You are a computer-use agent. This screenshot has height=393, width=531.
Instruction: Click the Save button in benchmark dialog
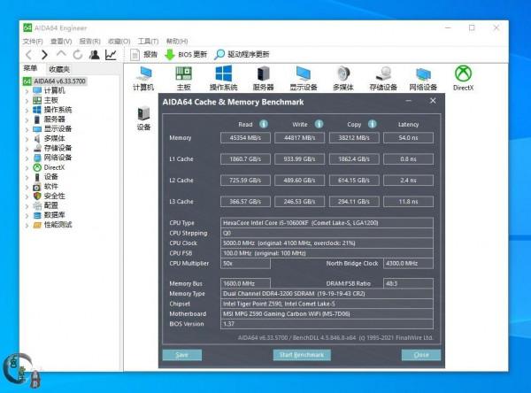pyautogui.click(x=182, y=354)
